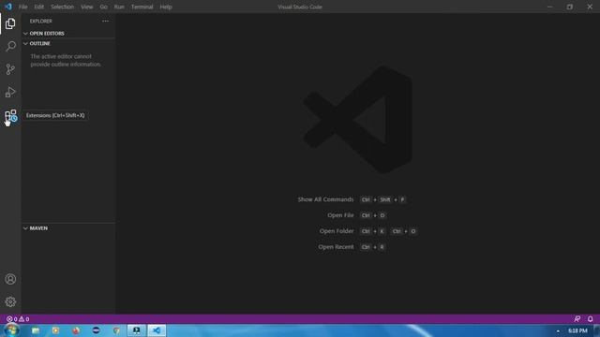
Task: Click the taskbar clock
Action: pyautogui.click(x=577, y=330)
